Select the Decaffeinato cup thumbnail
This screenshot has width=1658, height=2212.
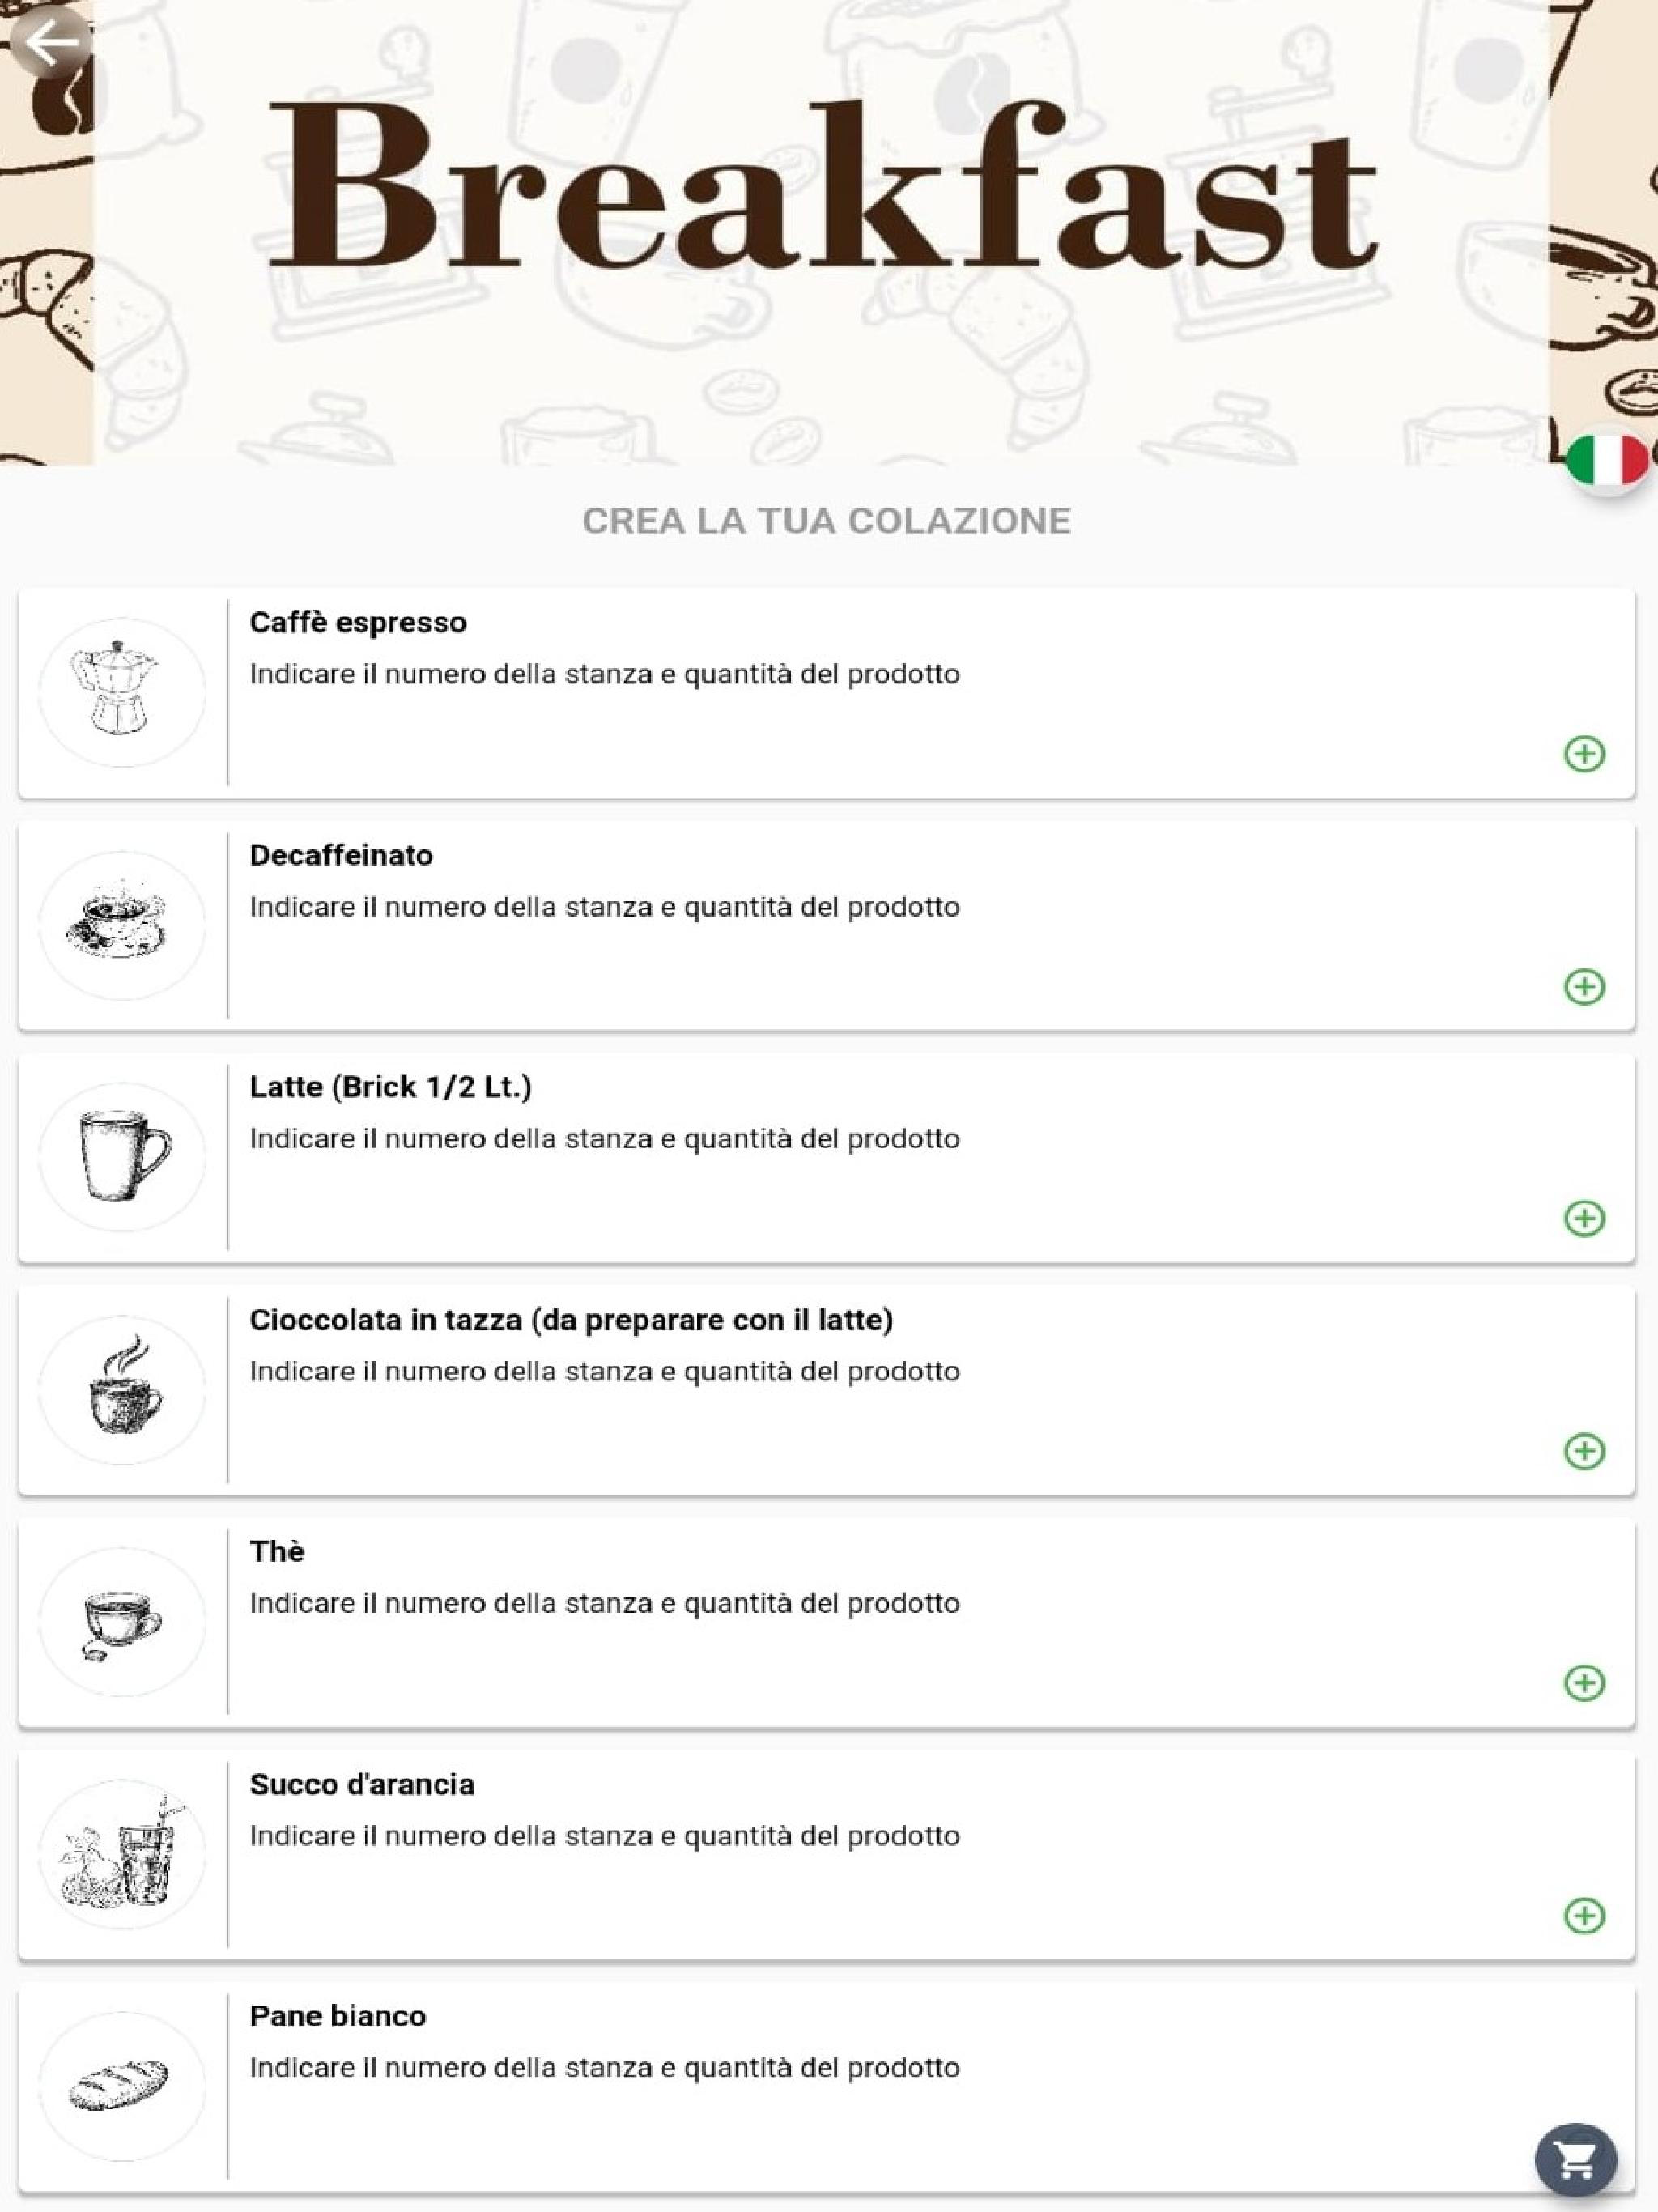(x=122, y=925)
